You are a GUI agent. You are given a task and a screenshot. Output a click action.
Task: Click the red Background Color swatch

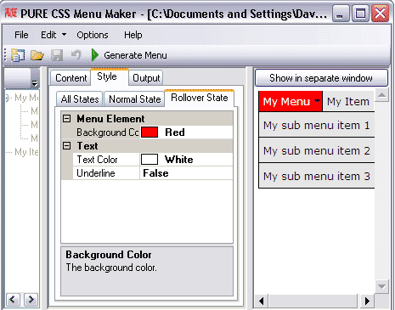pyautogui.click(x=150, y=132)
